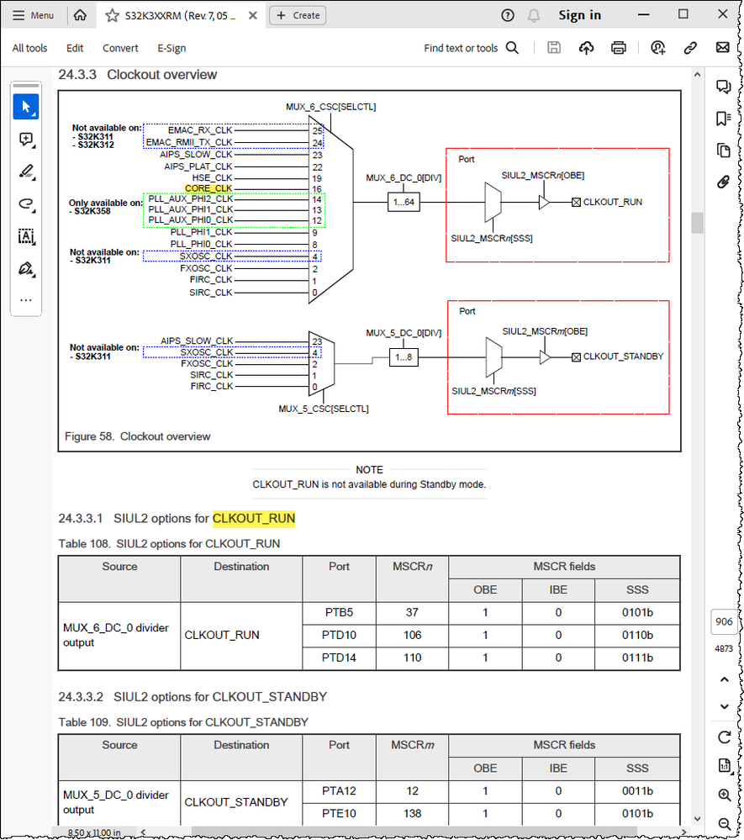The width and height of the screenshot is (744, 840).
Task: Star the S32K3XXRM document tab
Action: click(112, 15)
